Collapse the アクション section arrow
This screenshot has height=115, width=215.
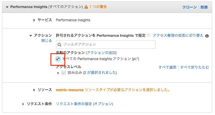tap(31, 36)
